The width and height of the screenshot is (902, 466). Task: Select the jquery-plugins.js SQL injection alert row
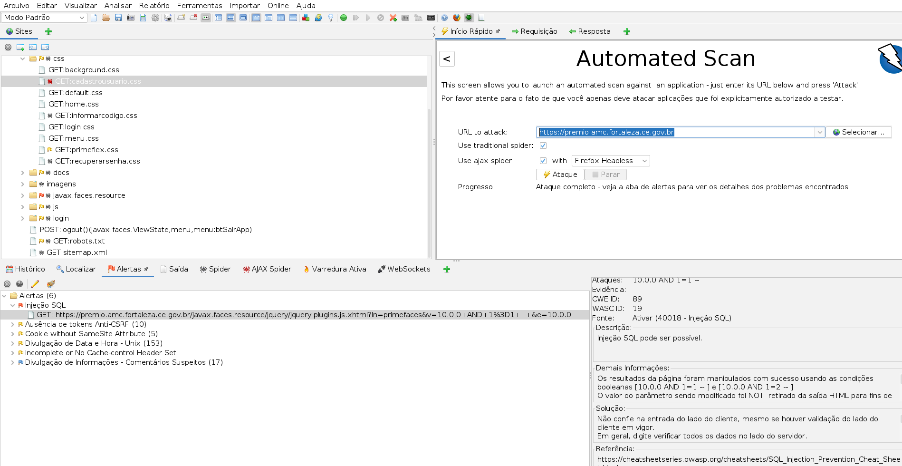[295, 315]
